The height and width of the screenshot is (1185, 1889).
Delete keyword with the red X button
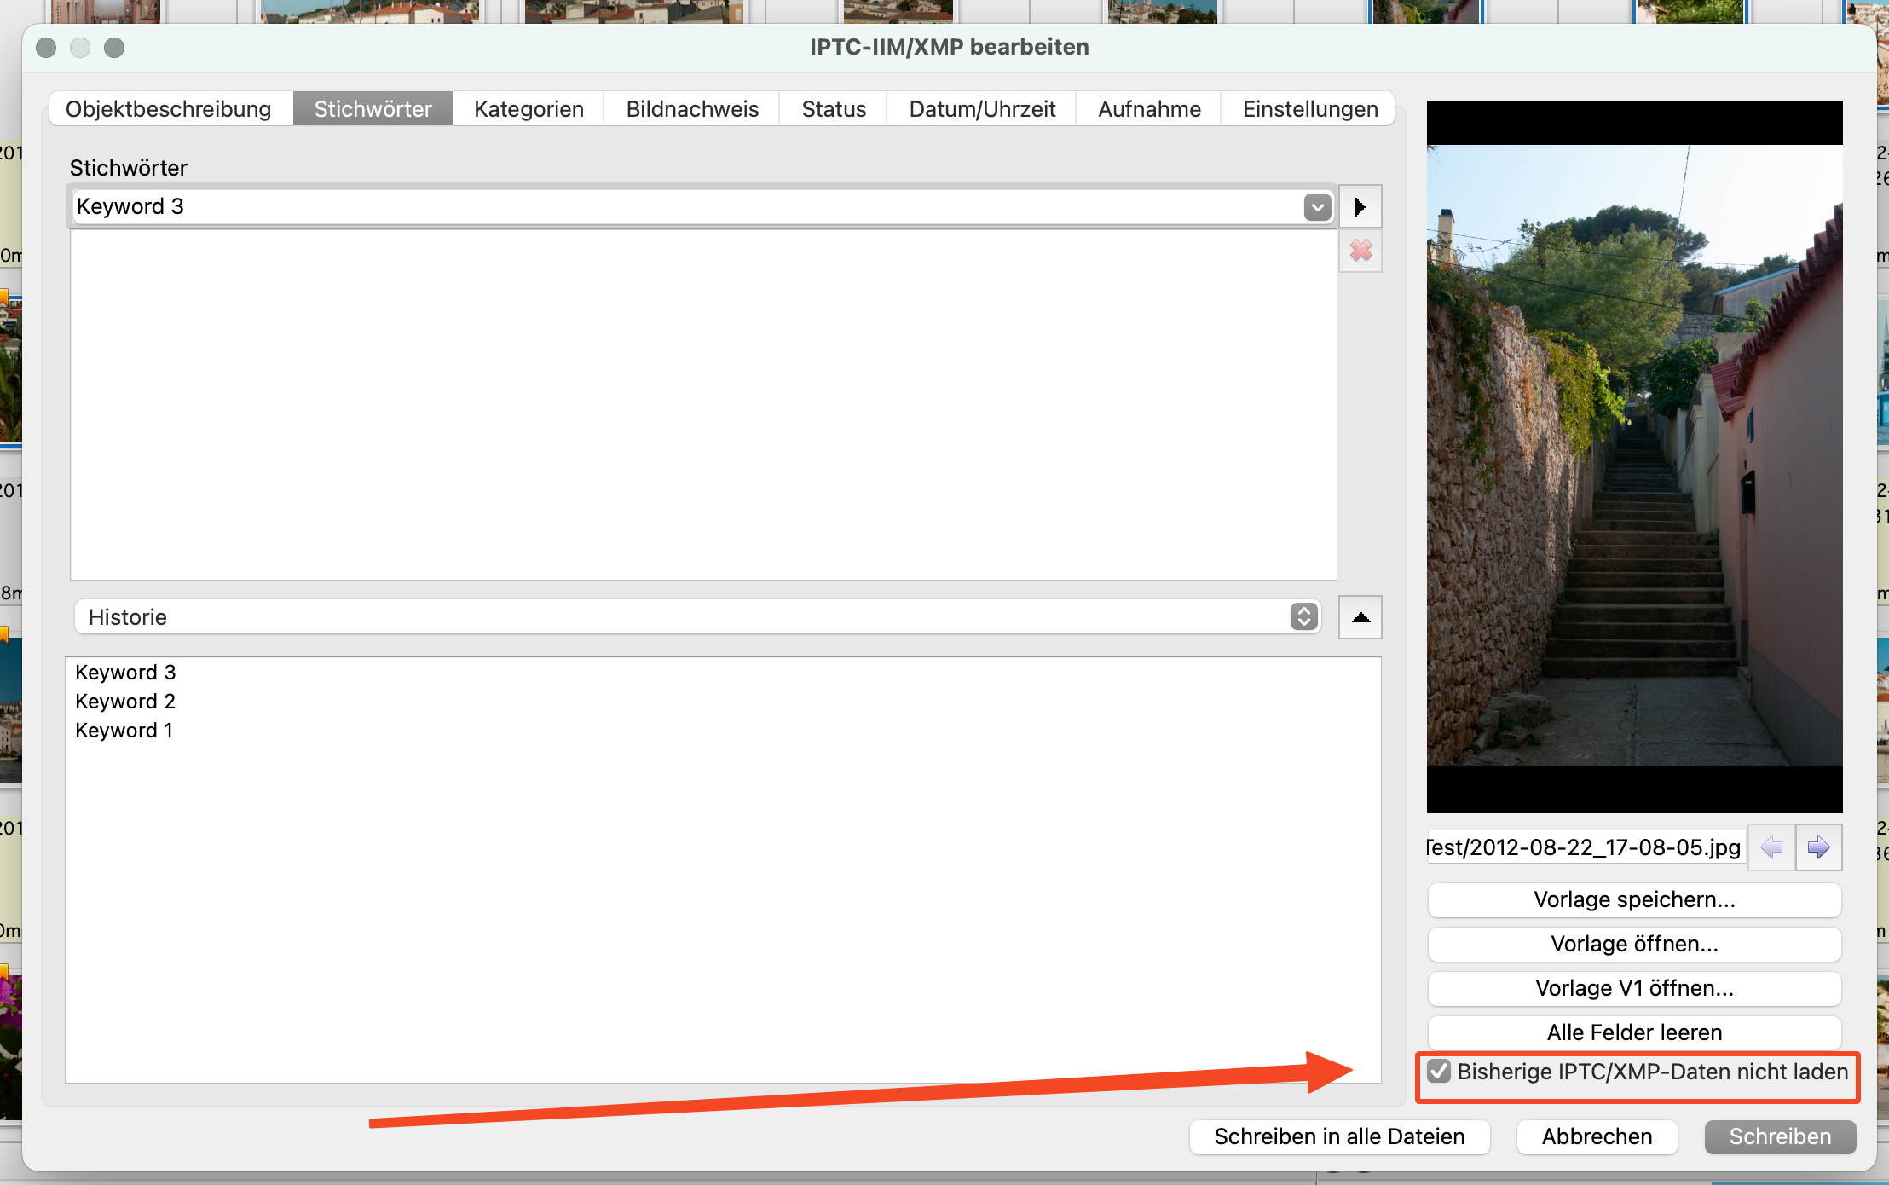pos(1360,251)
